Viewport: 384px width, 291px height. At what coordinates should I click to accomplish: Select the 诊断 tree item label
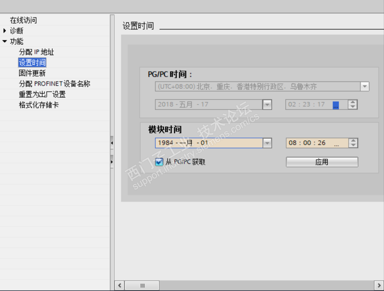click(16, 30)
